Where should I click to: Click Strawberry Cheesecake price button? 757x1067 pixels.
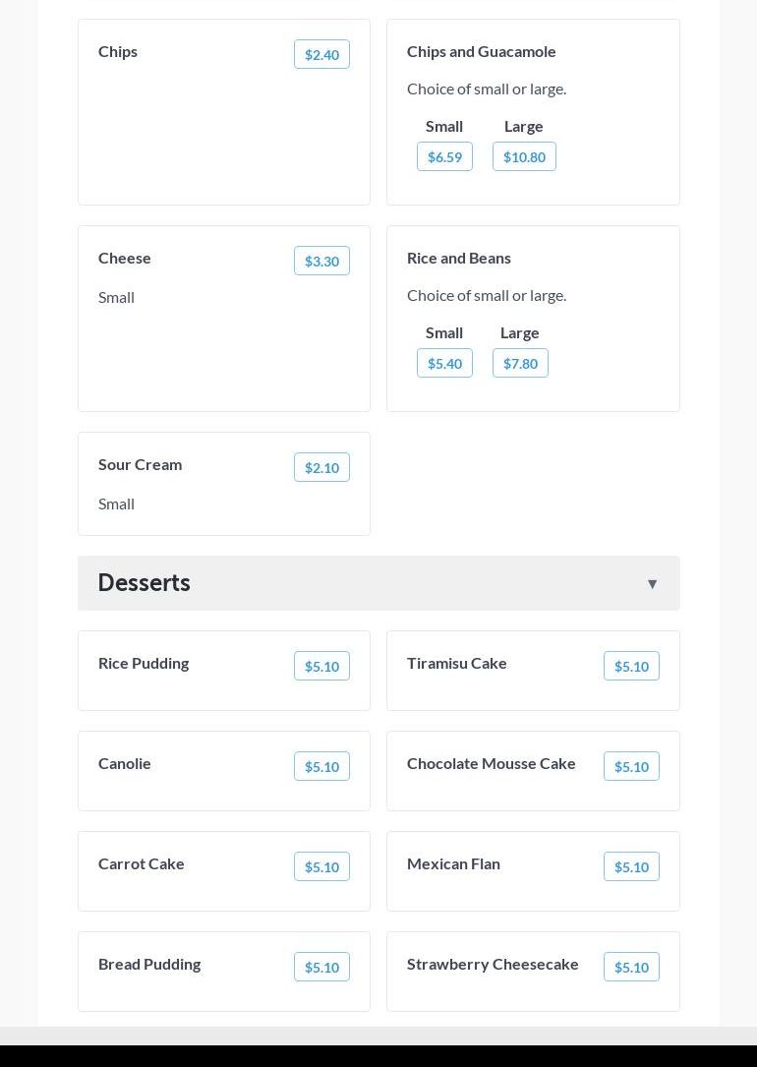[x=631, y=967]
